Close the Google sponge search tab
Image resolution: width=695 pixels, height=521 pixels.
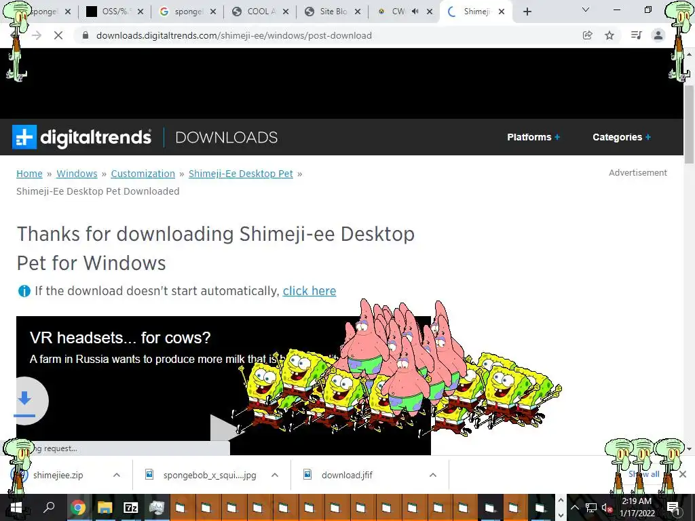coord(213,12)
